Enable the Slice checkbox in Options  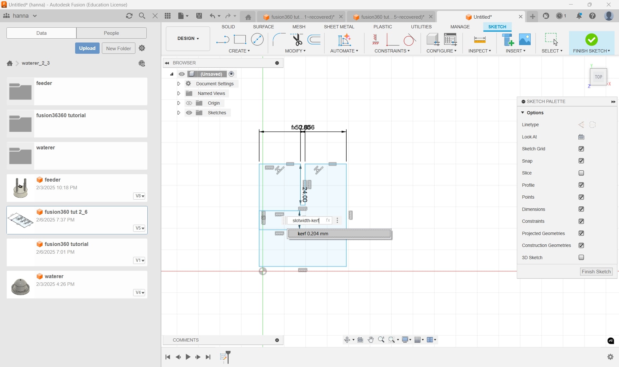[581, 173]
